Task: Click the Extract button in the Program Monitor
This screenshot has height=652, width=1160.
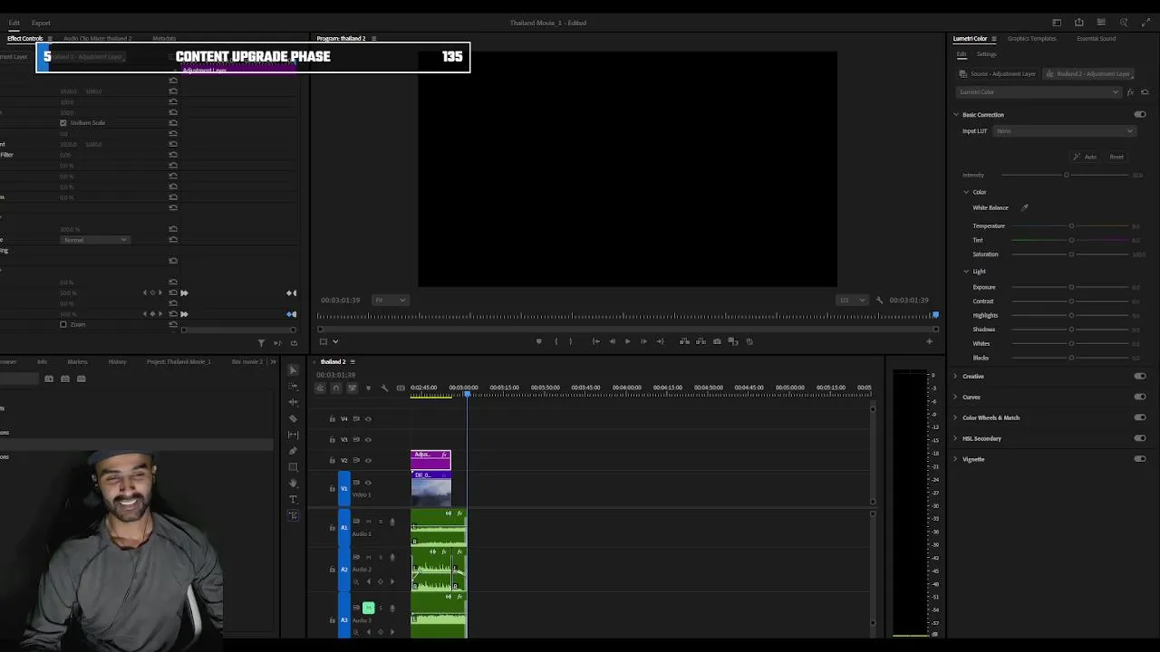Action: coord(701,341)
